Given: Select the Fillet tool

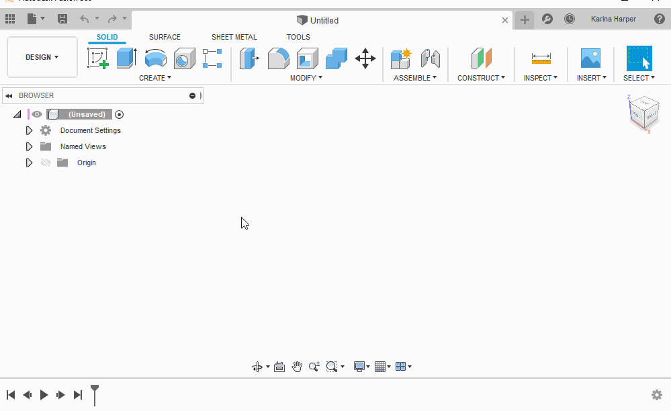Looking at the screenshot, I should (278, 58).
